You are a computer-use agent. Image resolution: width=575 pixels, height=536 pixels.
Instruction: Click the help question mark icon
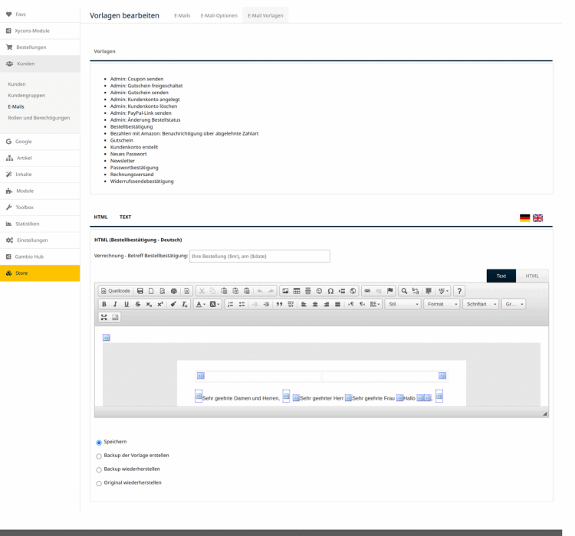coord(459,291)
